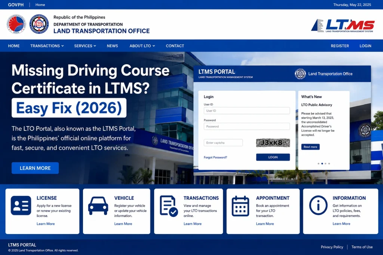Click in the User ID field

pyautogui.click(x=247, y=111)
